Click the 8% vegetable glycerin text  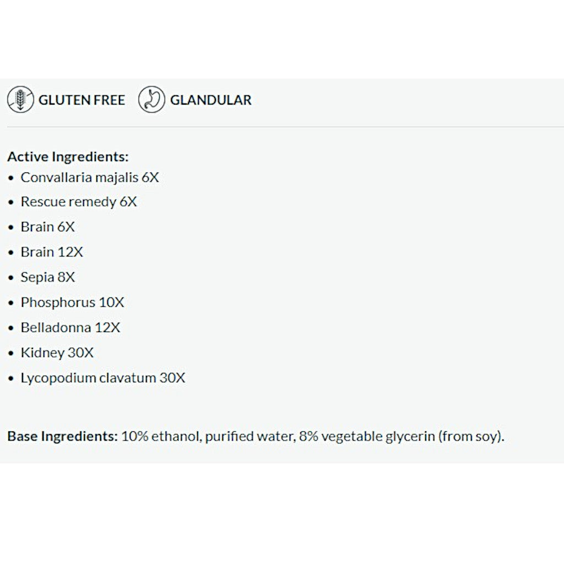pyautogui.click(x=366, y=437)
